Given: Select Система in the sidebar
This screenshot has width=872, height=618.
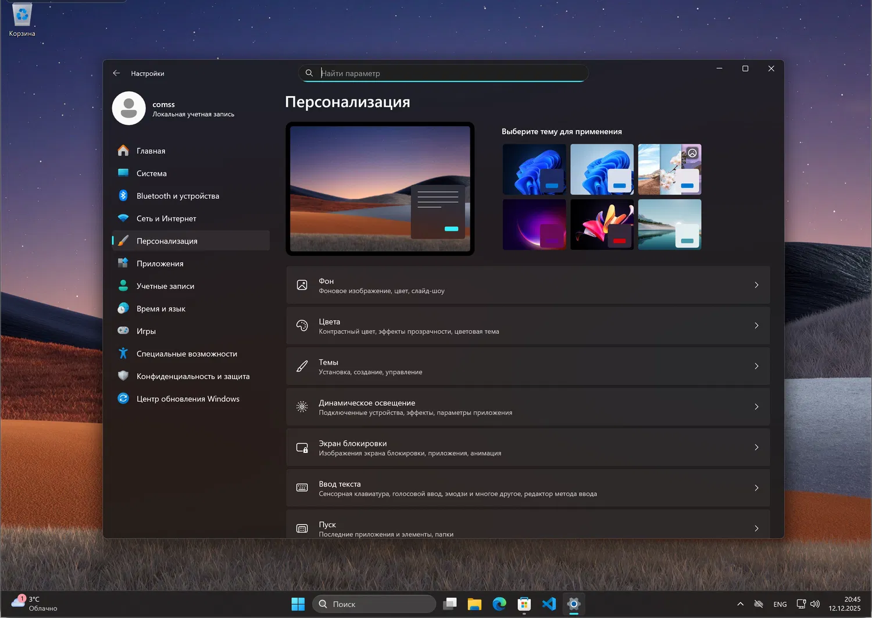Looking at the screenshot, I should click(x=151, y=173).
